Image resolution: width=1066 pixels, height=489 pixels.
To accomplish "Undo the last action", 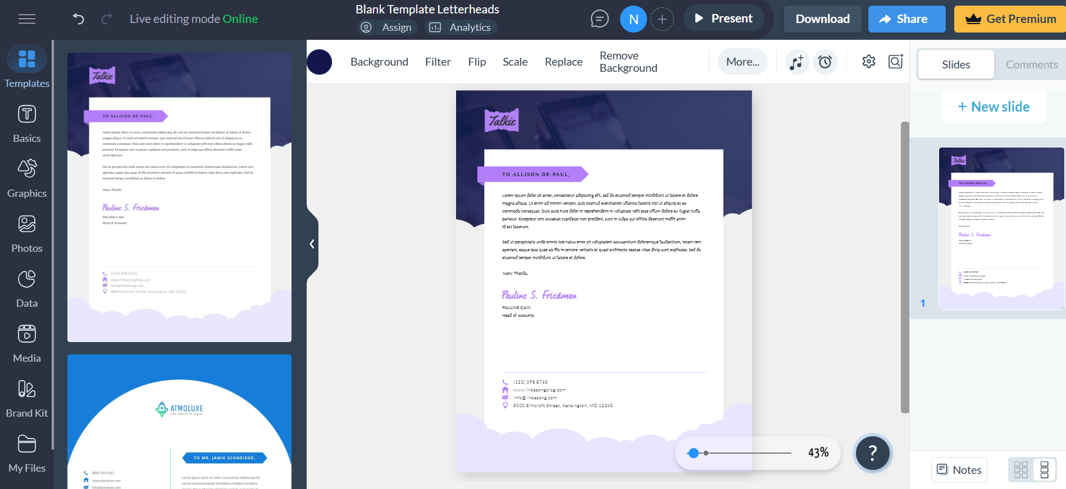I will tap(79, 19).
